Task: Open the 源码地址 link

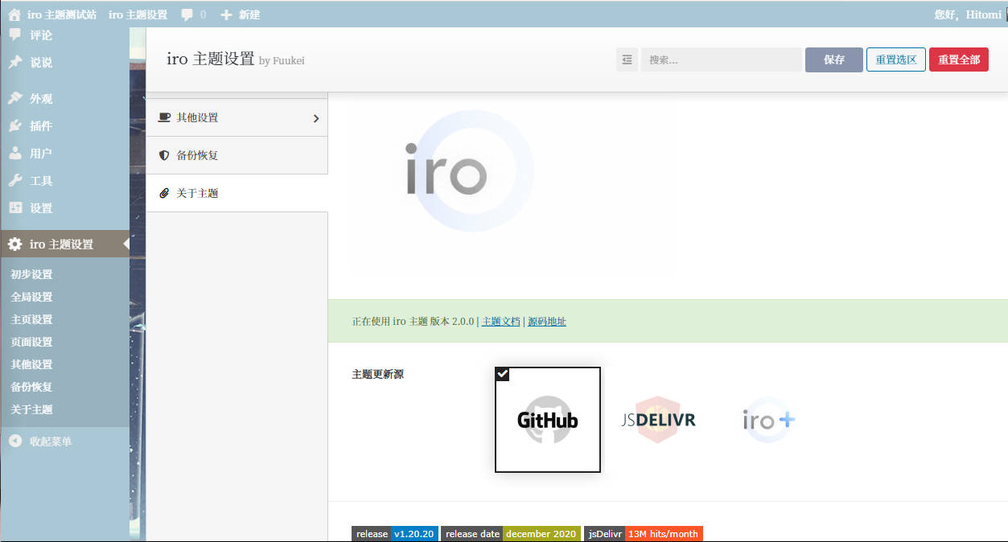Action: click(x=547, y=322)
